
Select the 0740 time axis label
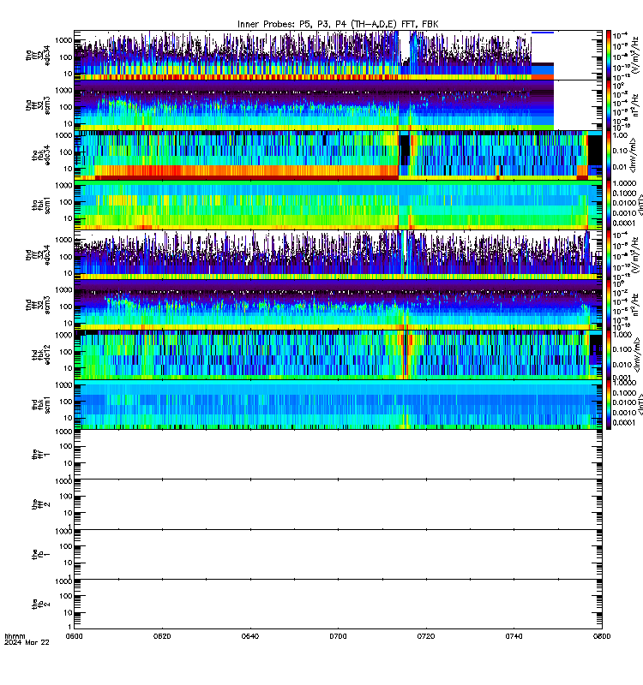[x=514, y=636]
